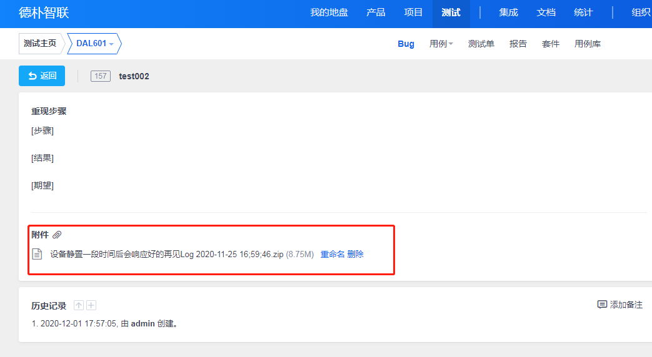Switch to the Bug tab

point(406,44)
